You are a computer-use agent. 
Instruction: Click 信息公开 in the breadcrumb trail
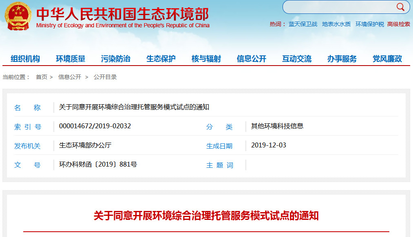(70, 77)
